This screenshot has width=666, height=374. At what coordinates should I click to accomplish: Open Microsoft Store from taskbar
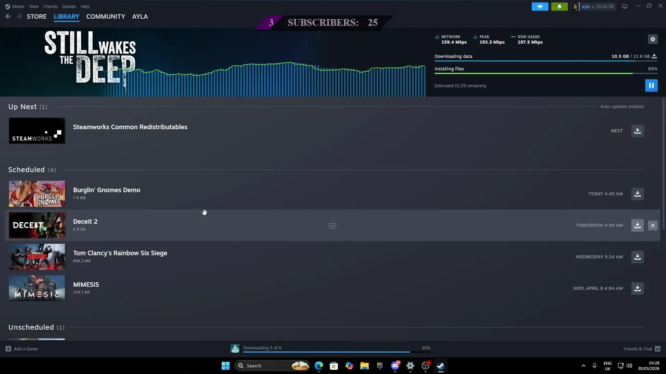(x=334, y=366)
